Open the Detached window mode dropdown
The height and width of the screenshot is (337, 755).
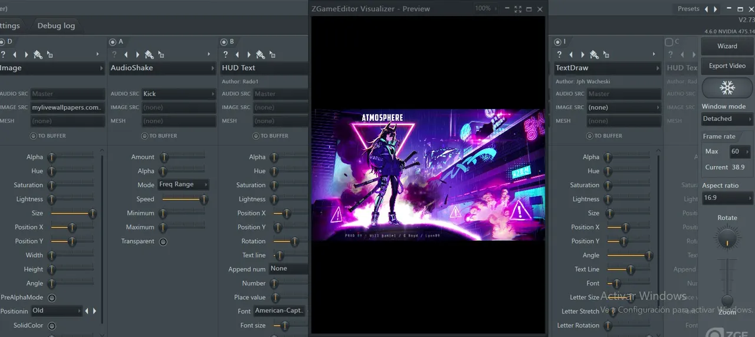tap(727, 119)
